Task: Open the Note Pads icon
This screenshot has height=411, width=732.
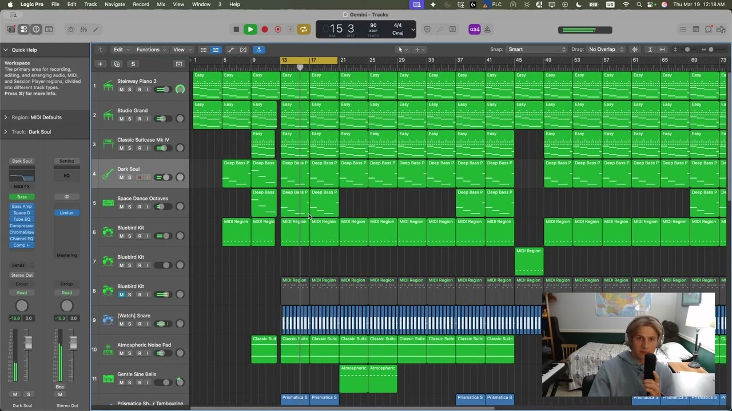Action: point(695,29)
